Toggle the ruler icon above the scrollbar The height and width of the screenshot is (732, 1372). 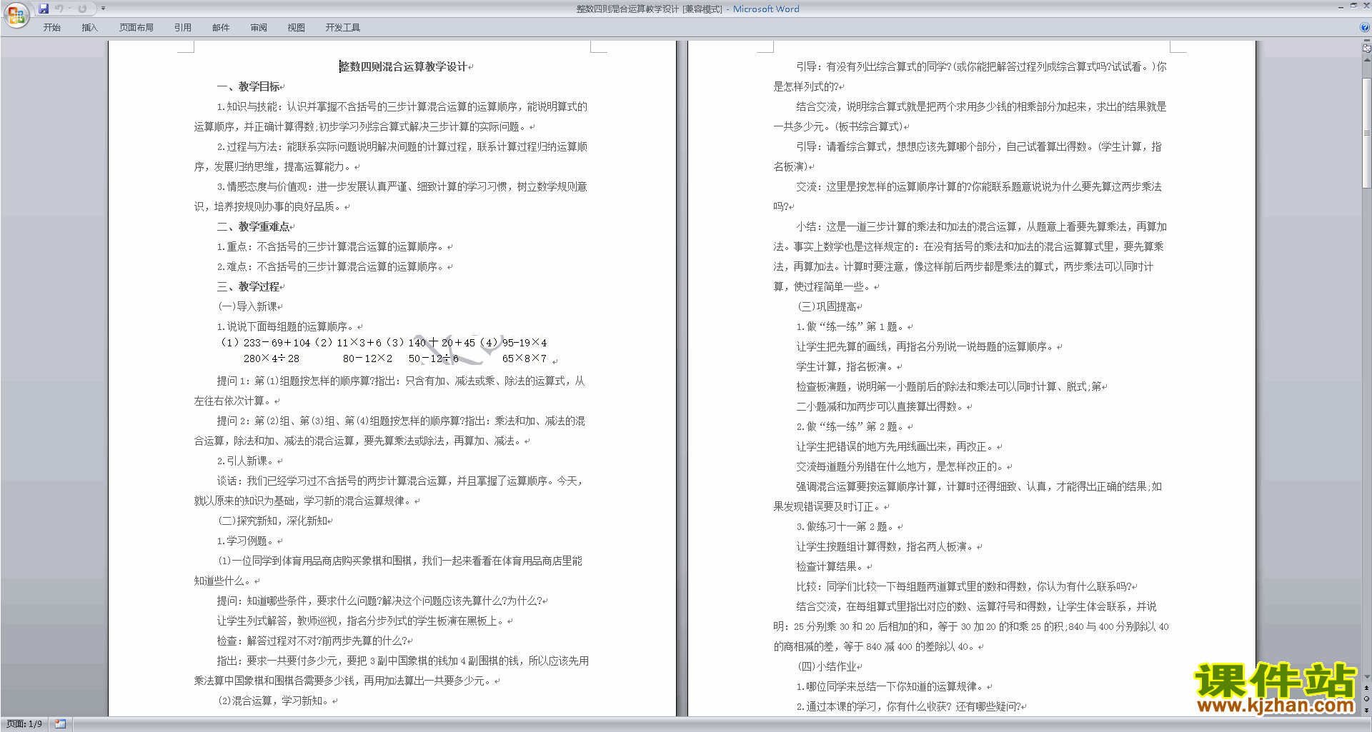[1366, 49]
